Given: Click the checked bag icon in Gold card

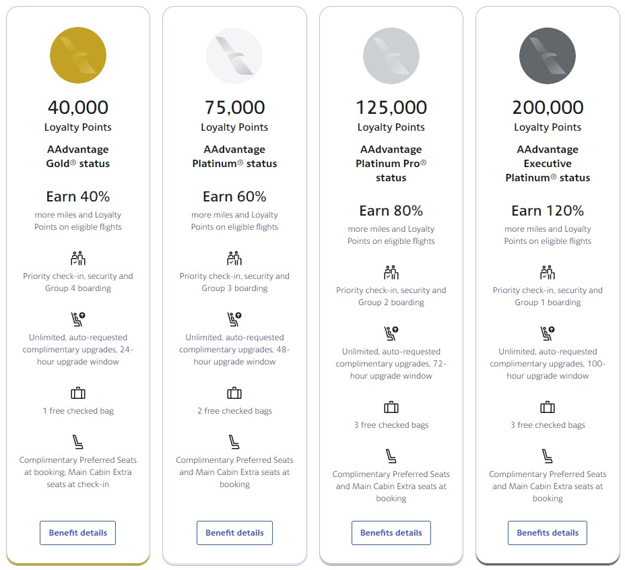Looking at the screenshot, I should coord(78,393).
